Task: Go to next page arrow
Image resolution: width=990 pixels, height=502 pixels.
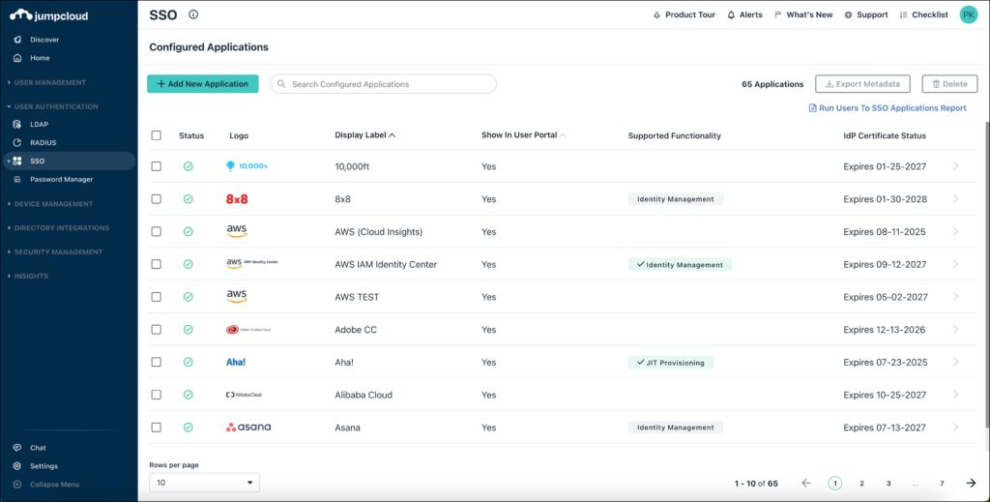Action: pos(971,483)
